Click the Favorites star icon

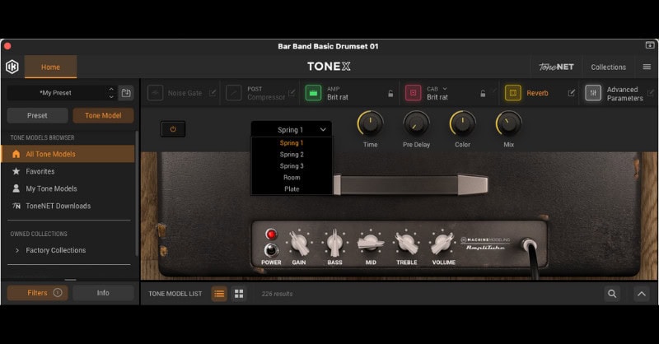coord(16,171)
